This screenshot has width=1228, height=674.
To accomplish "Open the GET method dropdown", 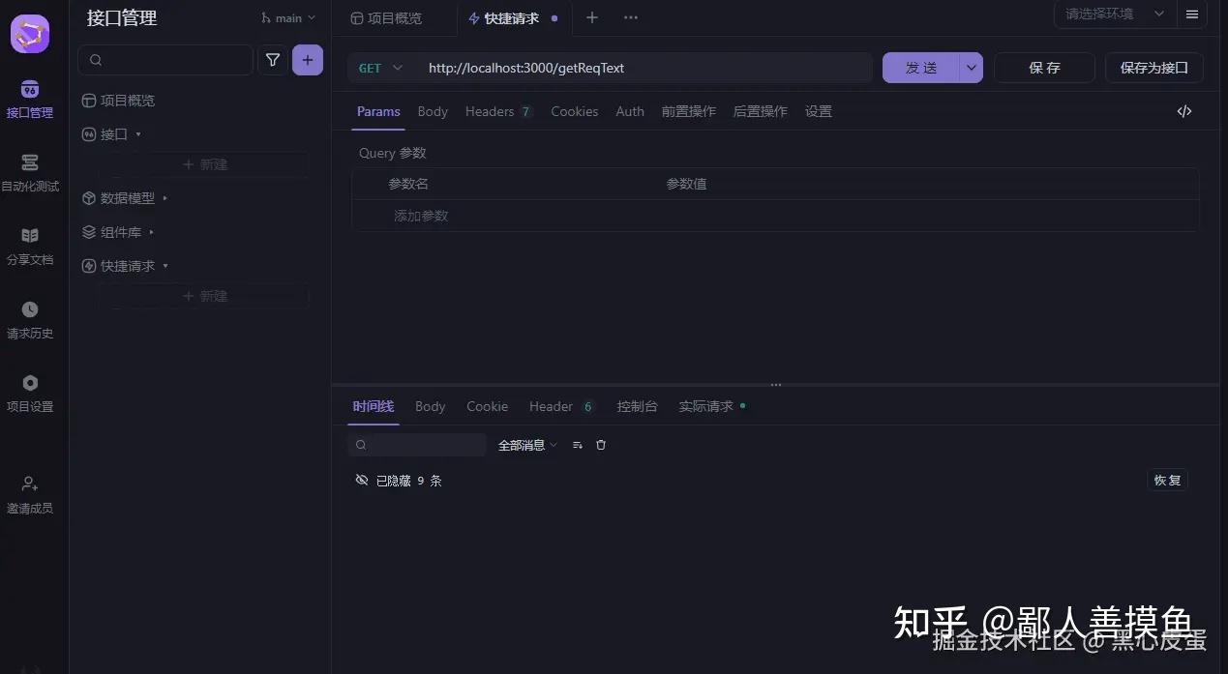I will (x=380, y=68).
